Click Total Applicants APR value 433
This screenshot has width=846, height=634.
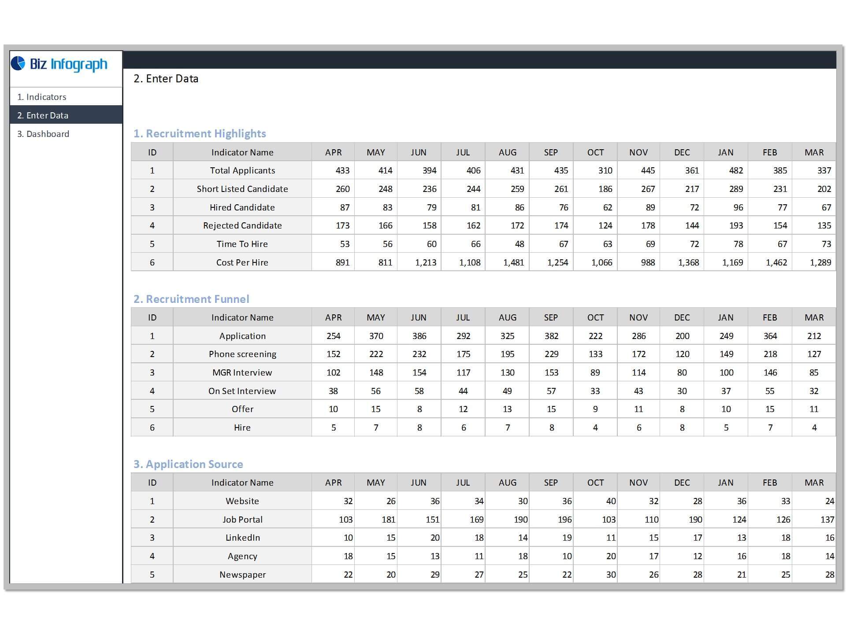pos(333,170)
